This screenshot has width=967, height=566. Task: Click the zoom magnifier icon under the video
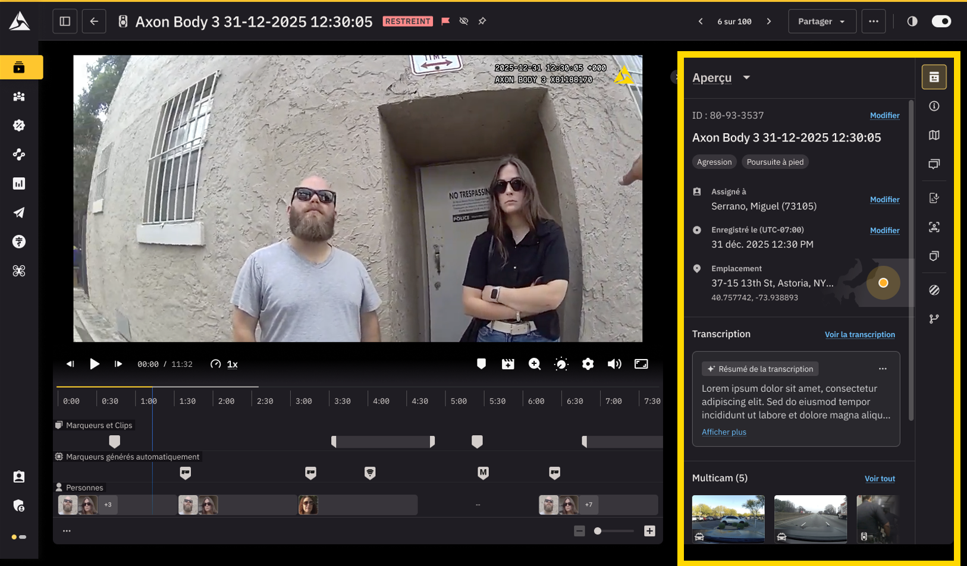[535, 364]
